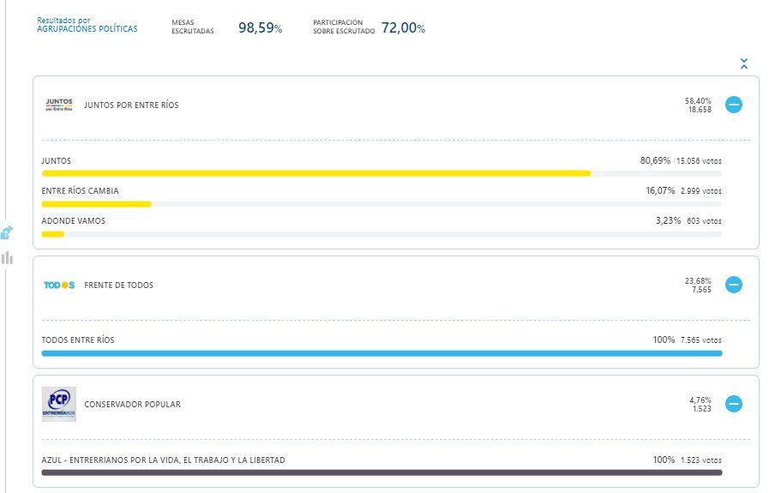Select the Entre Ríos Cambia yellow bar
Viewport: 775px width, 493px height.
(x=96, y=204)
